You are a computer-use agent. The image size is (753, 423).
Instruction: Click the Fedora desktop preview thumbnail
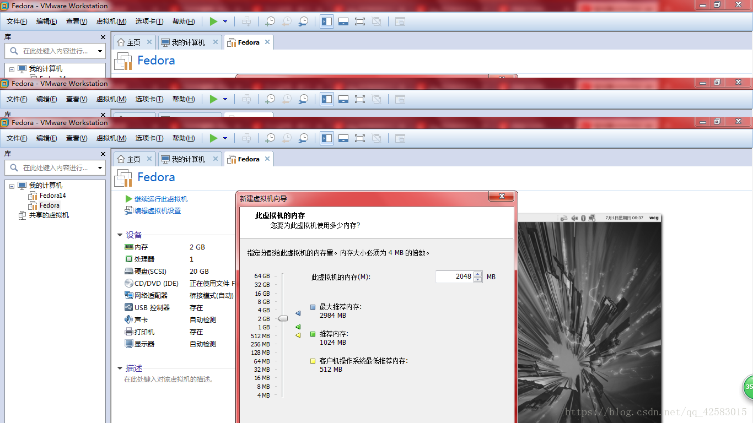[x=589, y=318]
